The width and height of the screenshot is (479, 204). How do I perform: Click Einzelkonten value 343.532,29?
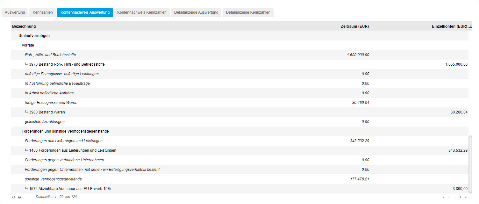[x=458, y=150]
